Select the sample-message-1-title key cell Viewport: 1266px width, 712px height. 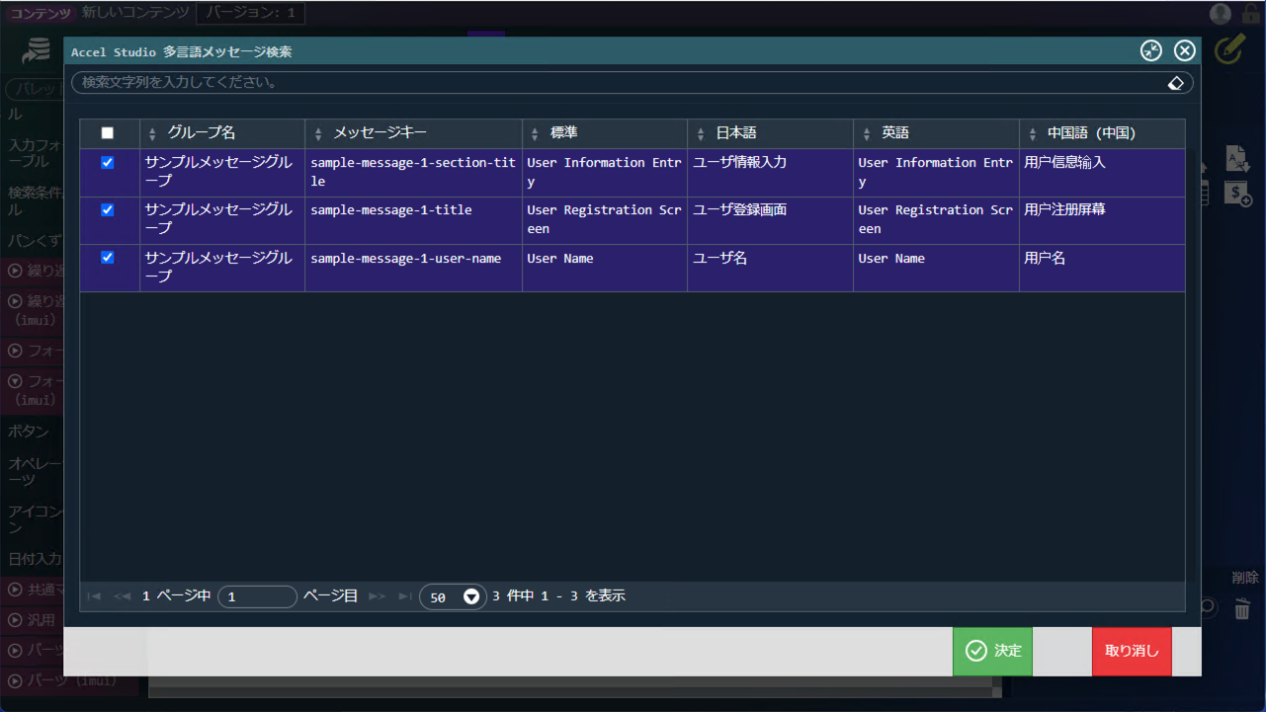pos(413,220)
